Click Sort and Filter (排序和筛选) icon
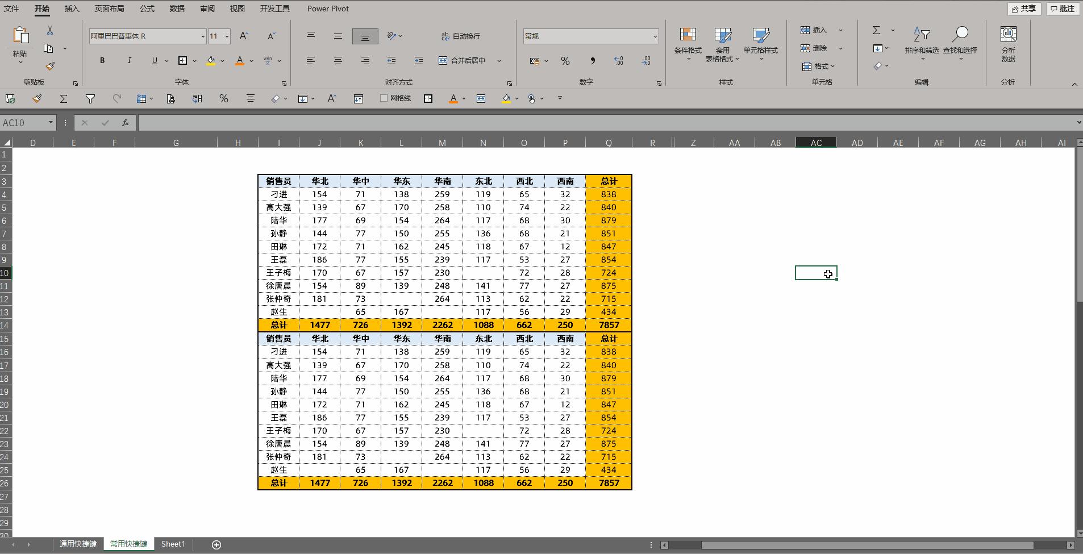Viewport: 1083px width, 554px height. pos(921,41)
